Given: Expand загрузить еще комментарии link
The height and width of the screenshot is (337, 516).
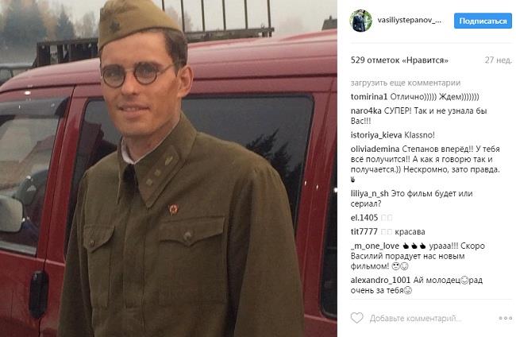Looking at the screenshot, I should 406,83.
